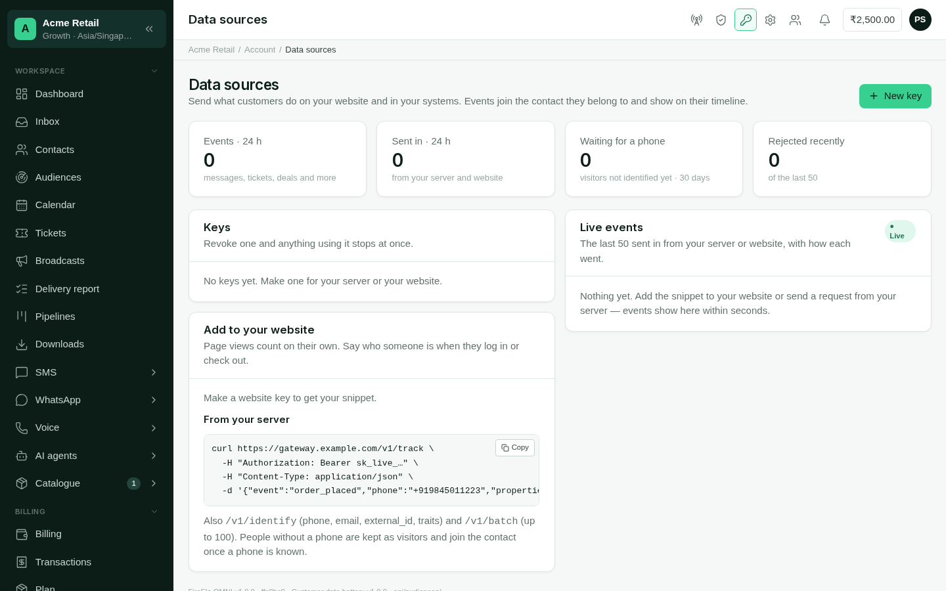
Task: Expand the Catalogue submenu chevron
Action: pyautogui.click(x=154, y=483)
